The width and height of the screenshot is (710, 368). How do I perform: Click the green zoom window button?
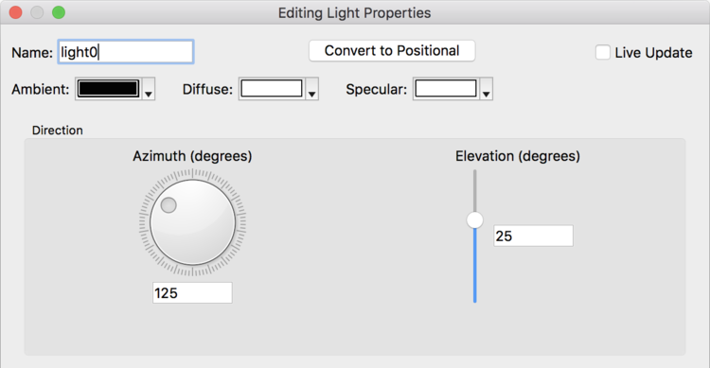(59, 12)
